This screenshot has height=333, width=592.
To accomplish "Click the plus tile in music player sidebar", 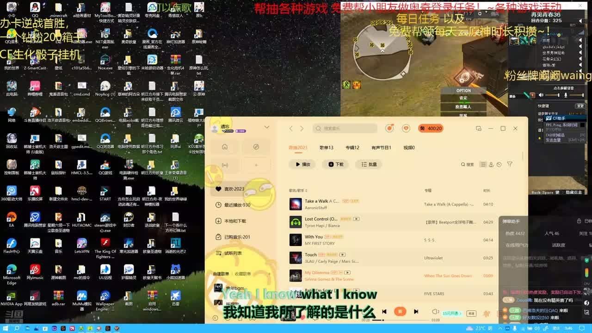I will pyautogui.click(x=256, y=165).
